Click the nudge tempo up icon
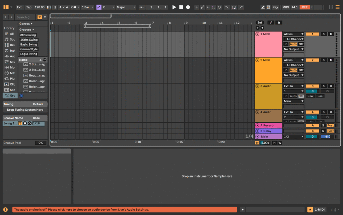This screenshot has height=215, width=343. [54, 7]
